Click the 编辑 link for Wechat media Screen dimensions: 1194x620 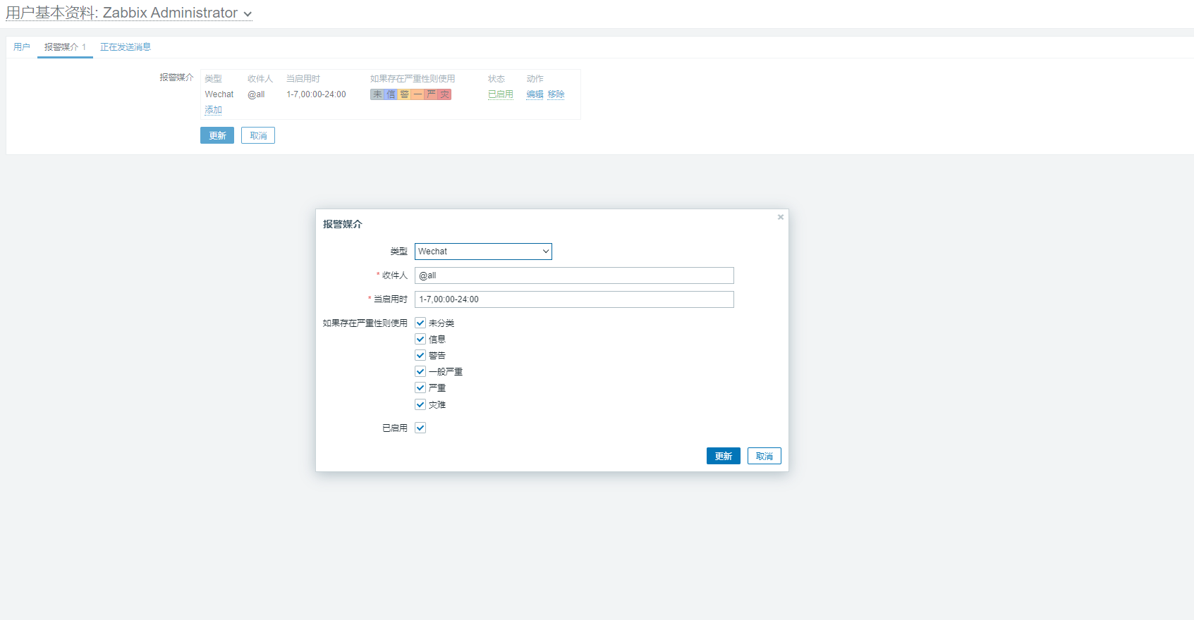coord(535,94)
